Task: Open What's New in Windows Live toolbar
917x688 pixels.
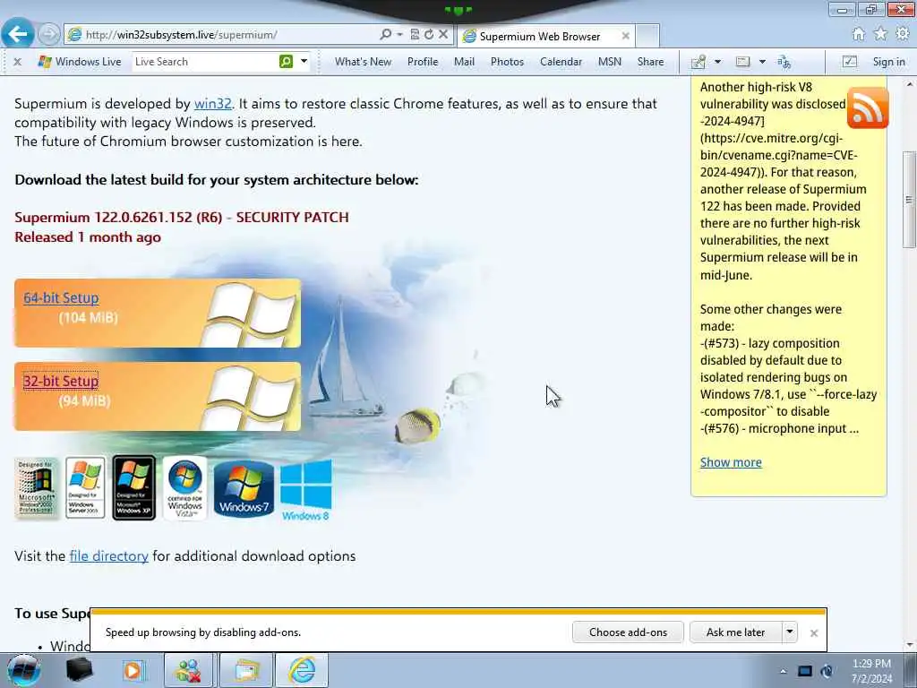Action: 363,62
